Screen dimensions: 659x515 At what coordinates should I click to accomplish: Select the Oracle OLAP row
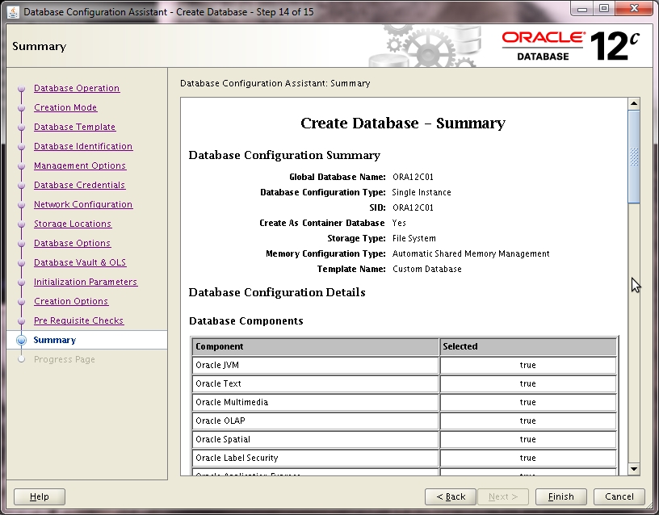click(x=405, y=421)
